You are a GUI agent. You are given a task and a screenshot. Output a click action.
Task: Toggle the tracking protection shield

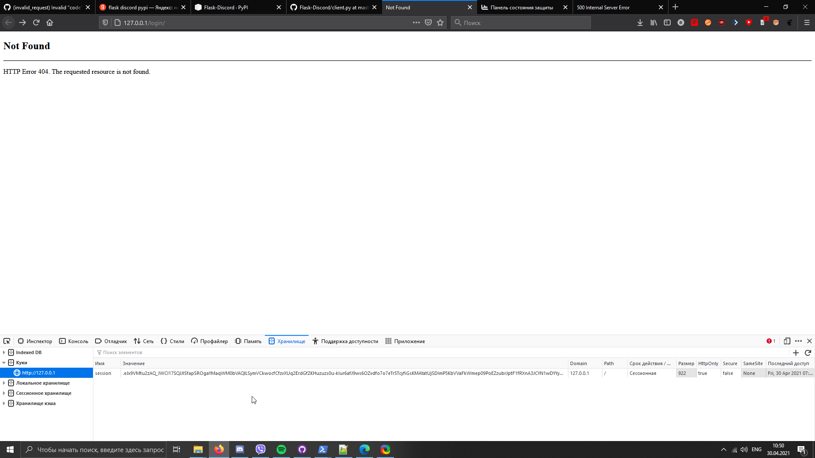(x=105, y=22)
